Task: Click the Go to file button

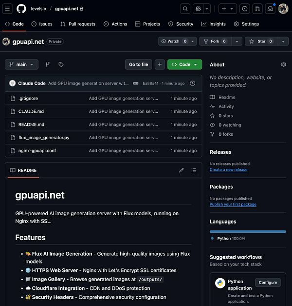Action: click(138, 64)
